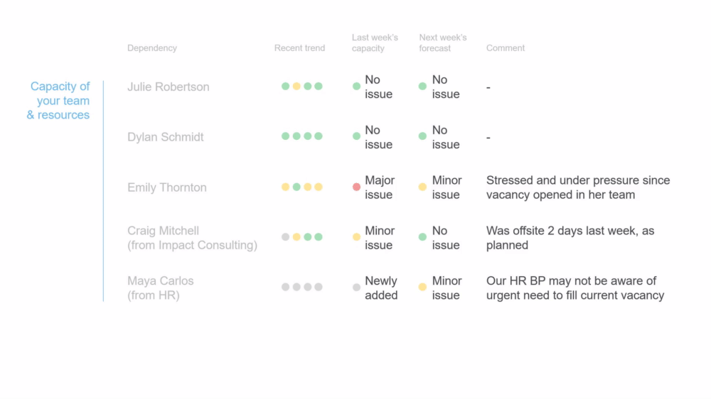Select Julie Robertson dependency name
711x399 pixels.
click(169, 87)
